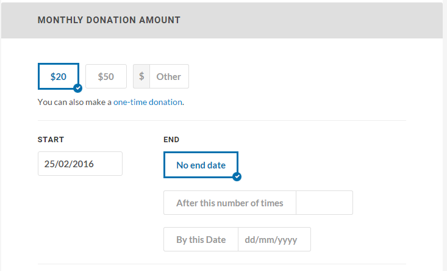
Task: Open the one-time donation link
Action: coord(148,102)
